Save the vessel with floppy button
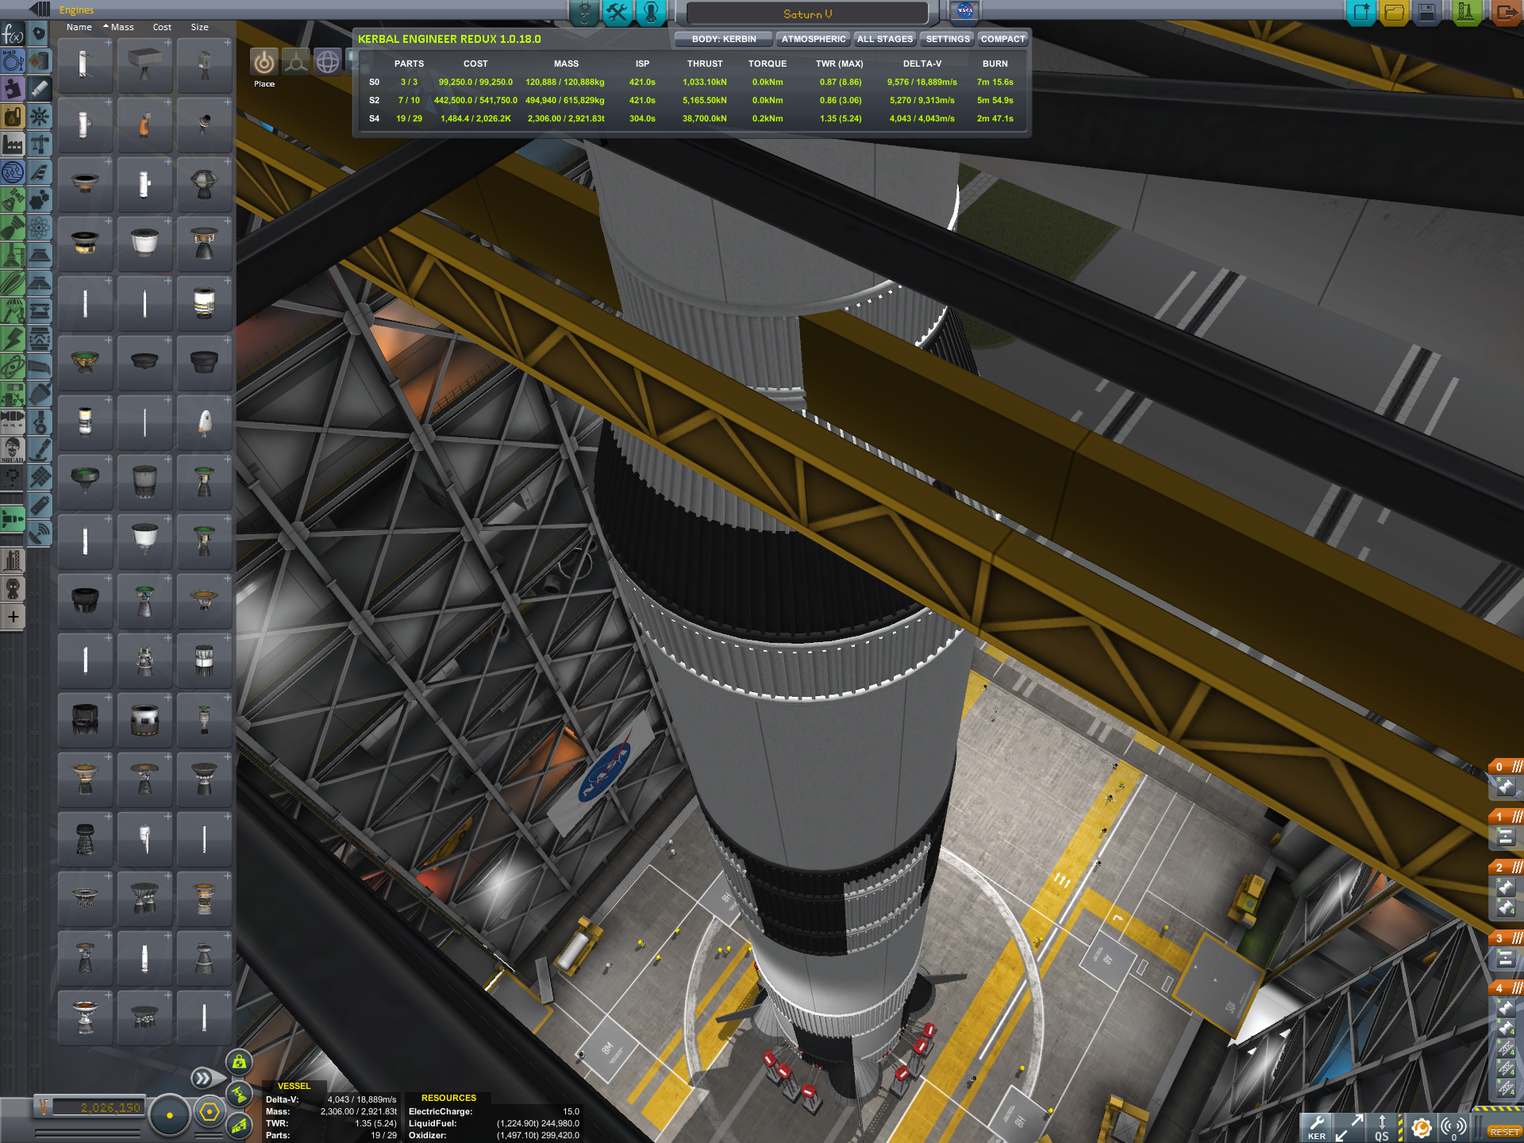1524x1143 pixels. pos(1427,13)
